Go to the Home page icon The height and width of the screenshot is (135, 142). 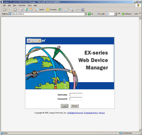pyautogui.click(x=31, y=10)
